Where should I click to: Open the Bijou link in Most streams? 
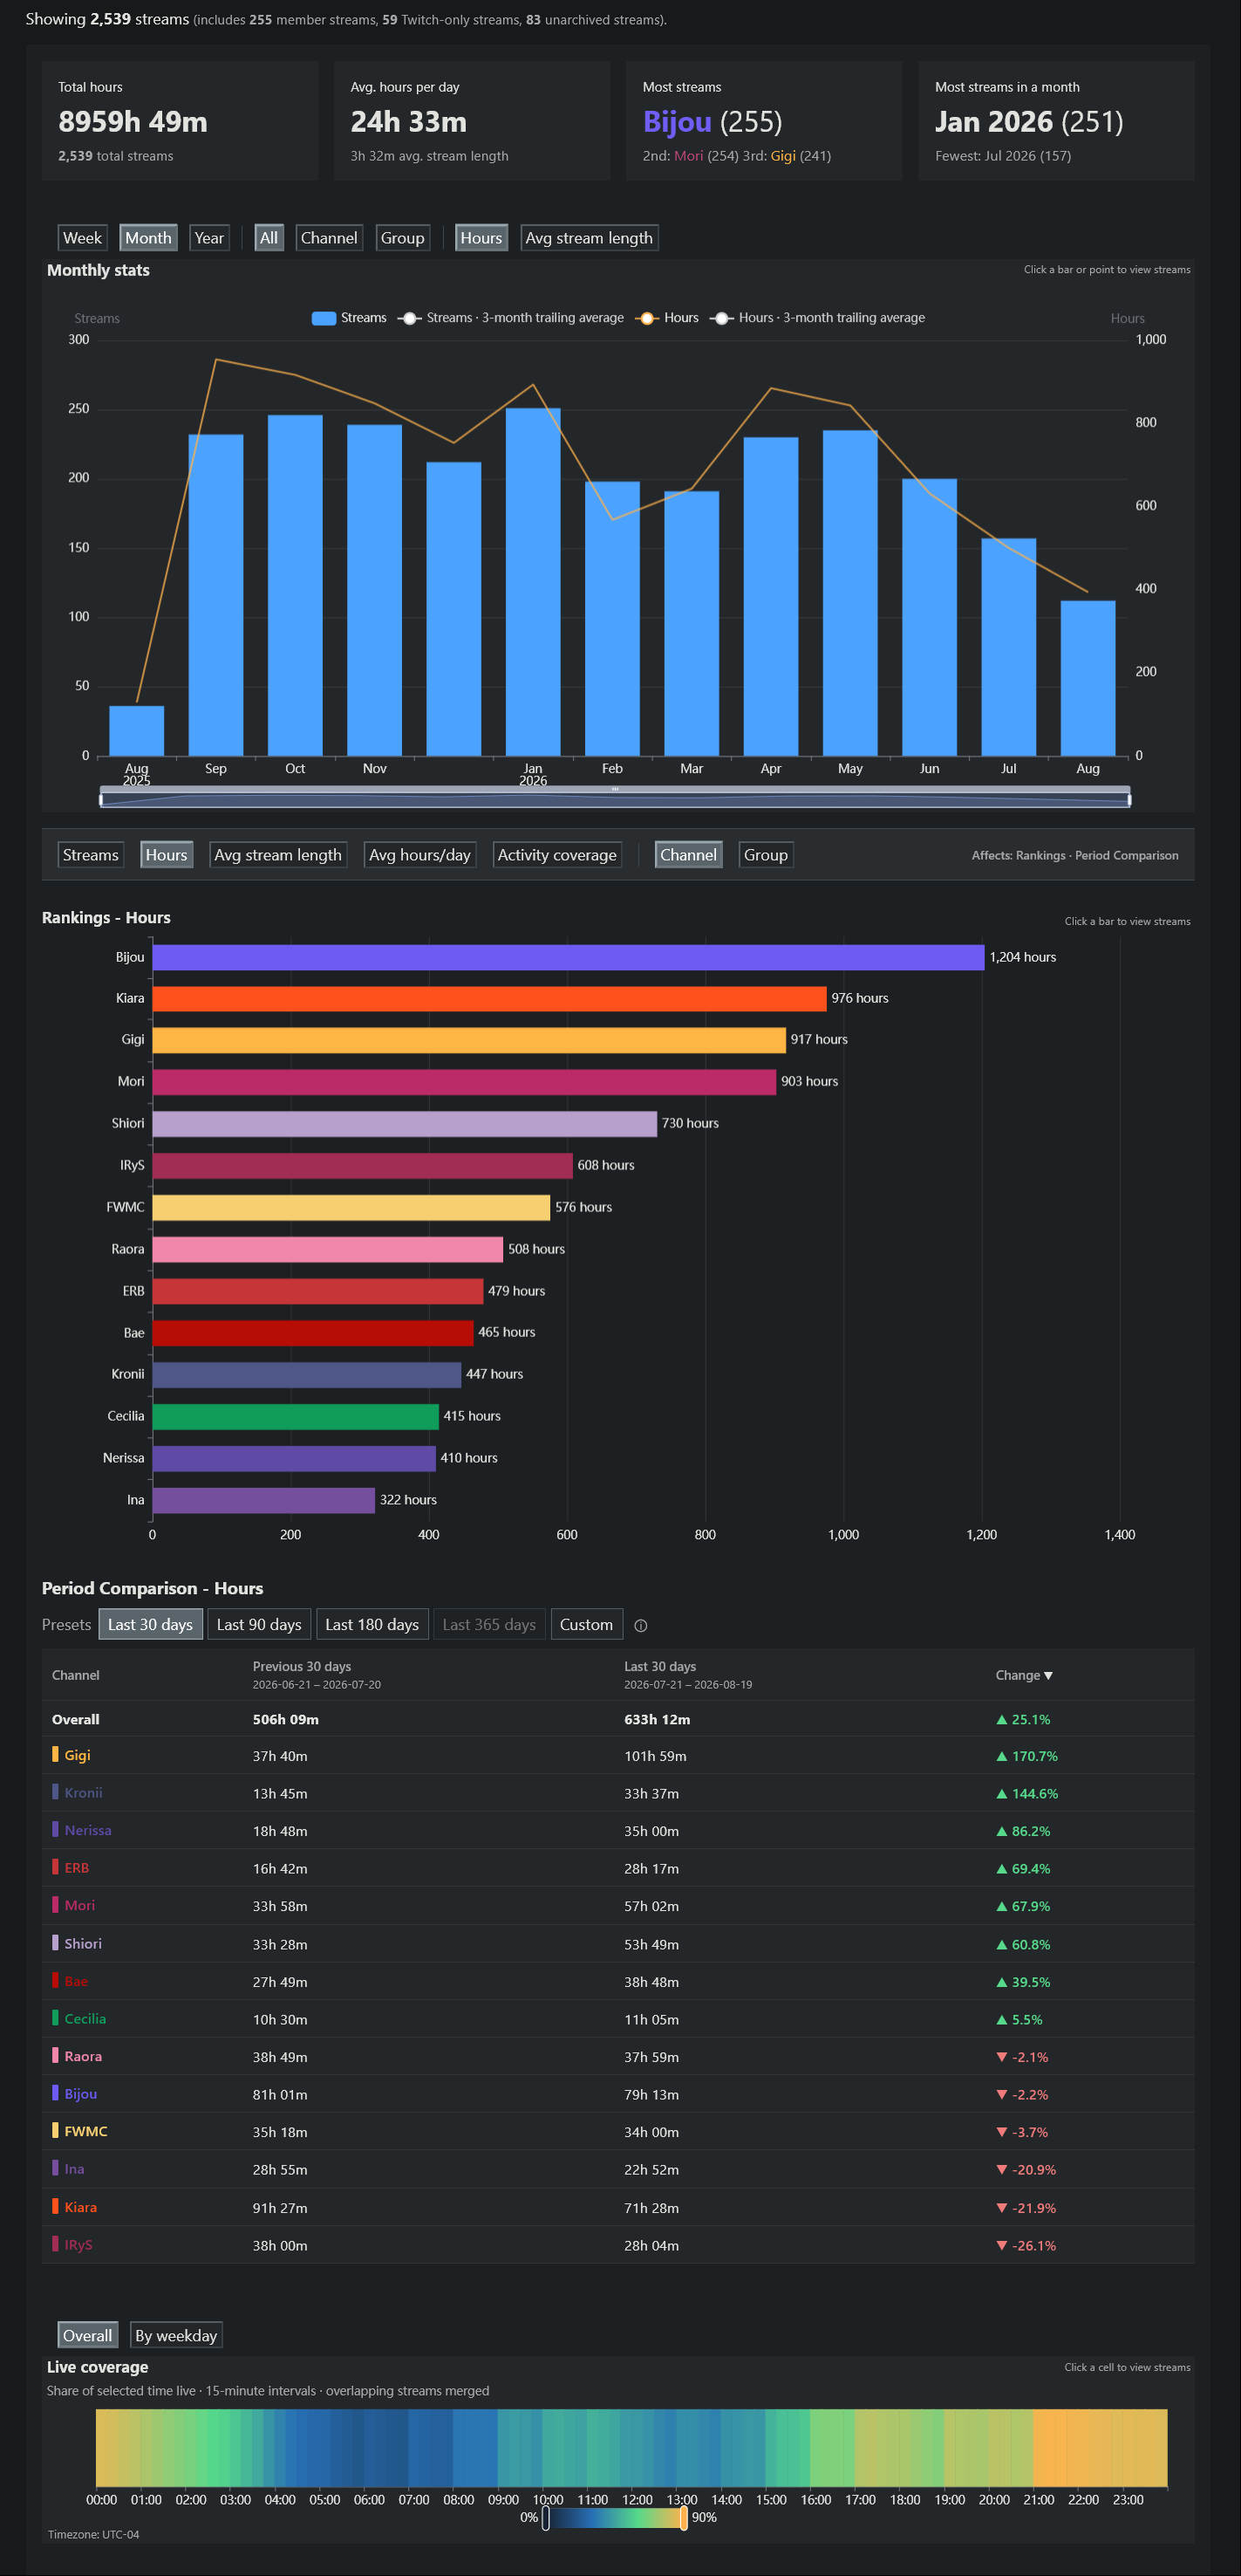pos(678,122)
